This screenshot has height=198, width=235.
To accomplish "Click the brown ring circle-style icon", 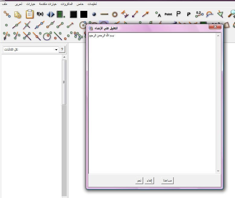I will click(115, 14).
